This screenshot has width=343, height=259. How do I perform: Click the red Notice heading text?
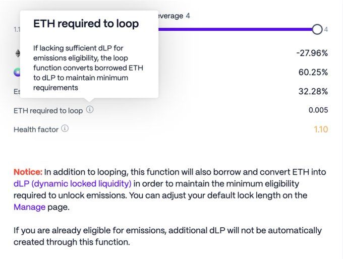28,172
